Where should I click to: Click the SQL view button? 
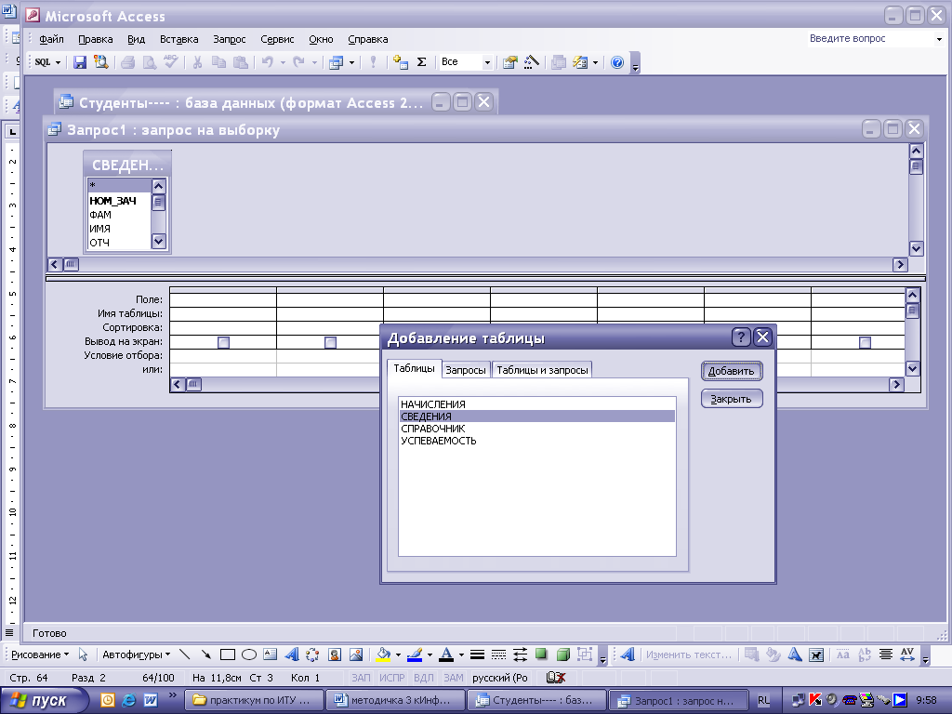43,62
